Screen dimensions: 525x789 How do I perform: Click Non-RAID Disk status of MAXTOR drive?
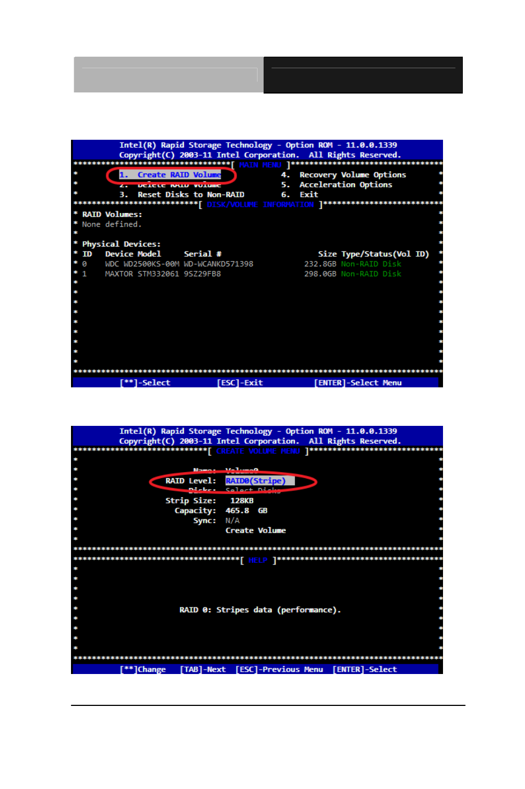click(x=371, y=274)
